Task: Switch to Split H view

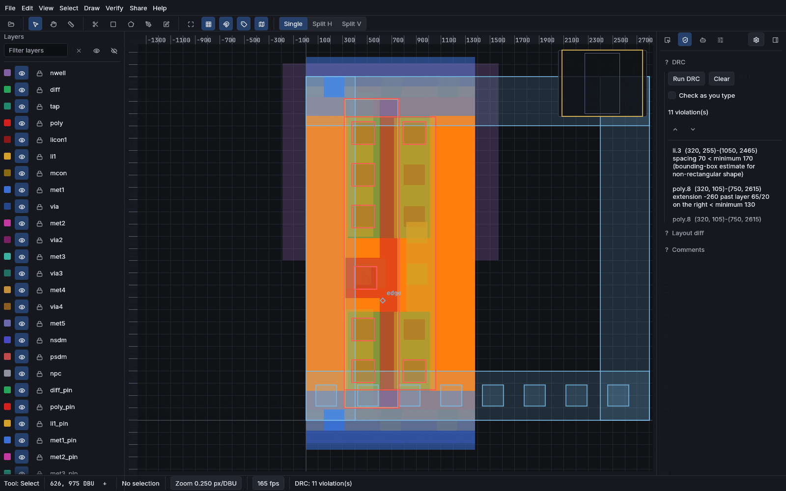Action: (x=322, y=24)
